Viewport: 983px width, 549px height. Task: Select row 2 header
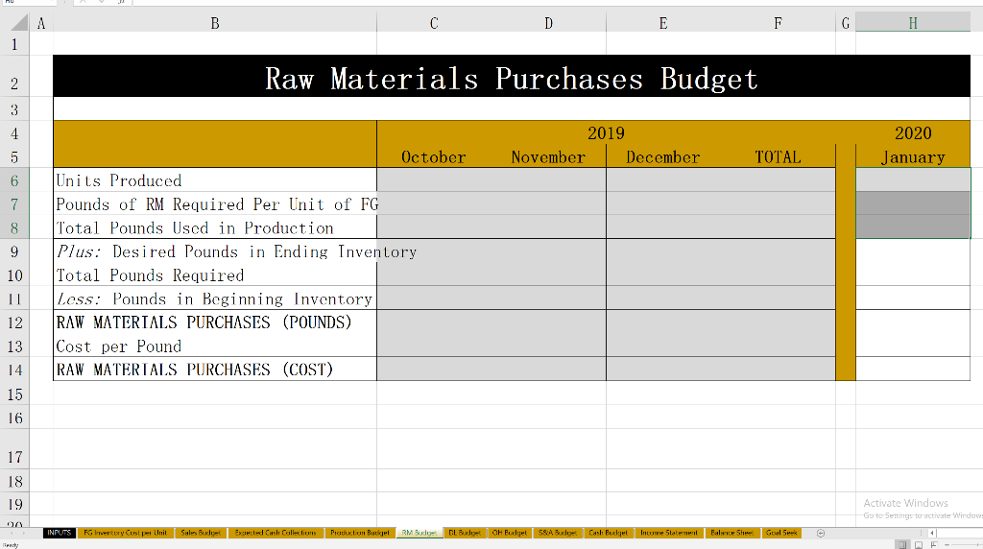14,76
